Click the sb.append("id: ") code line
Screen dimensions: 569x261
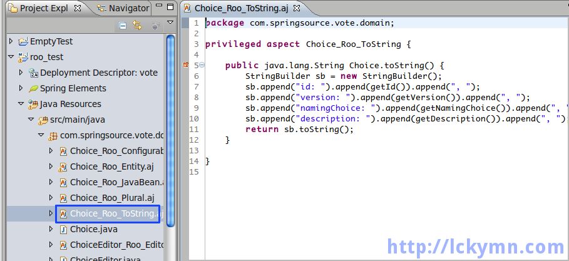363,87
